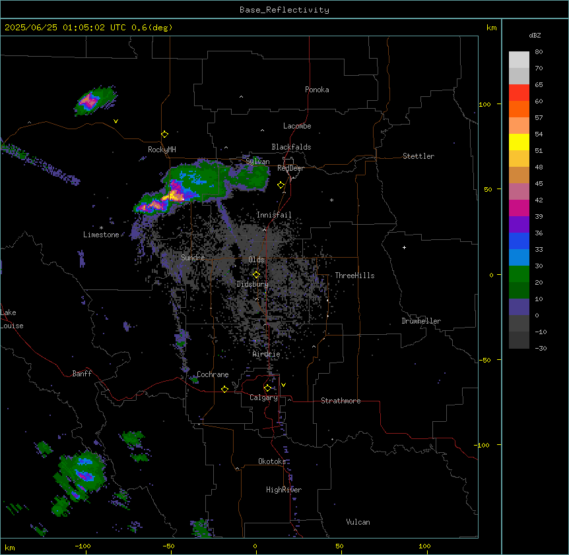Click the Strathmore label

pyautogui.click(x=341, y=401)
